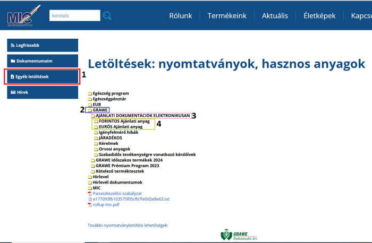
Task: Click the PDF icon beside rollup mic.pdf
Action: pos(90,204)
